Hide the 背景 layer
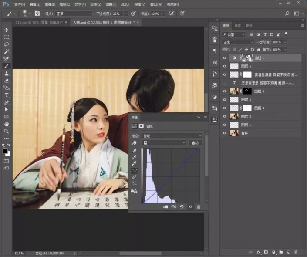Viewport: 307px width, 257px height. pyautogui.click(x=225, y=133)
